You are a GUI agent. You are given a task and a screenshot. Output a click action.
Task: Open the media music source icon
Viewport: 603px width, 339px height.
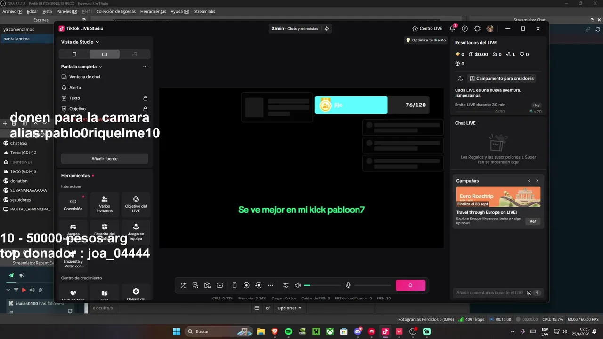coord(196,285)
